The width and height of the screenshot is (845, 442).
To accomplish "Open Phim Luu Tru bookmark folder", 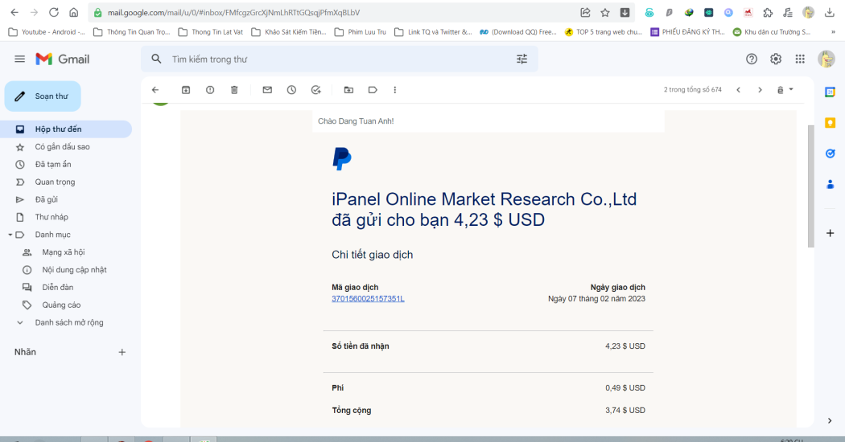I will coord(361,32).
